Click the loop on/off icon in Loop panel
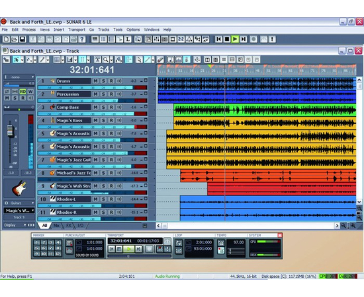 [x=179, y=243]
